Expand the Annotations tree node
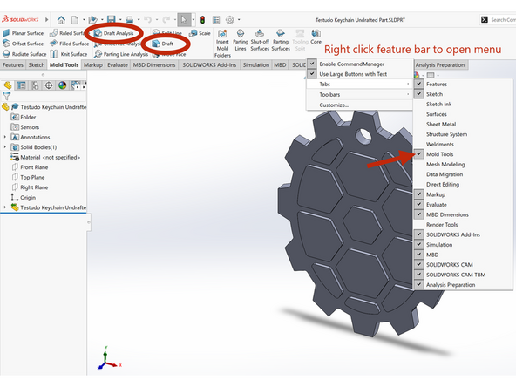This screenshot has width=516, height=387. pyautogui.click(x=5, y=137)
